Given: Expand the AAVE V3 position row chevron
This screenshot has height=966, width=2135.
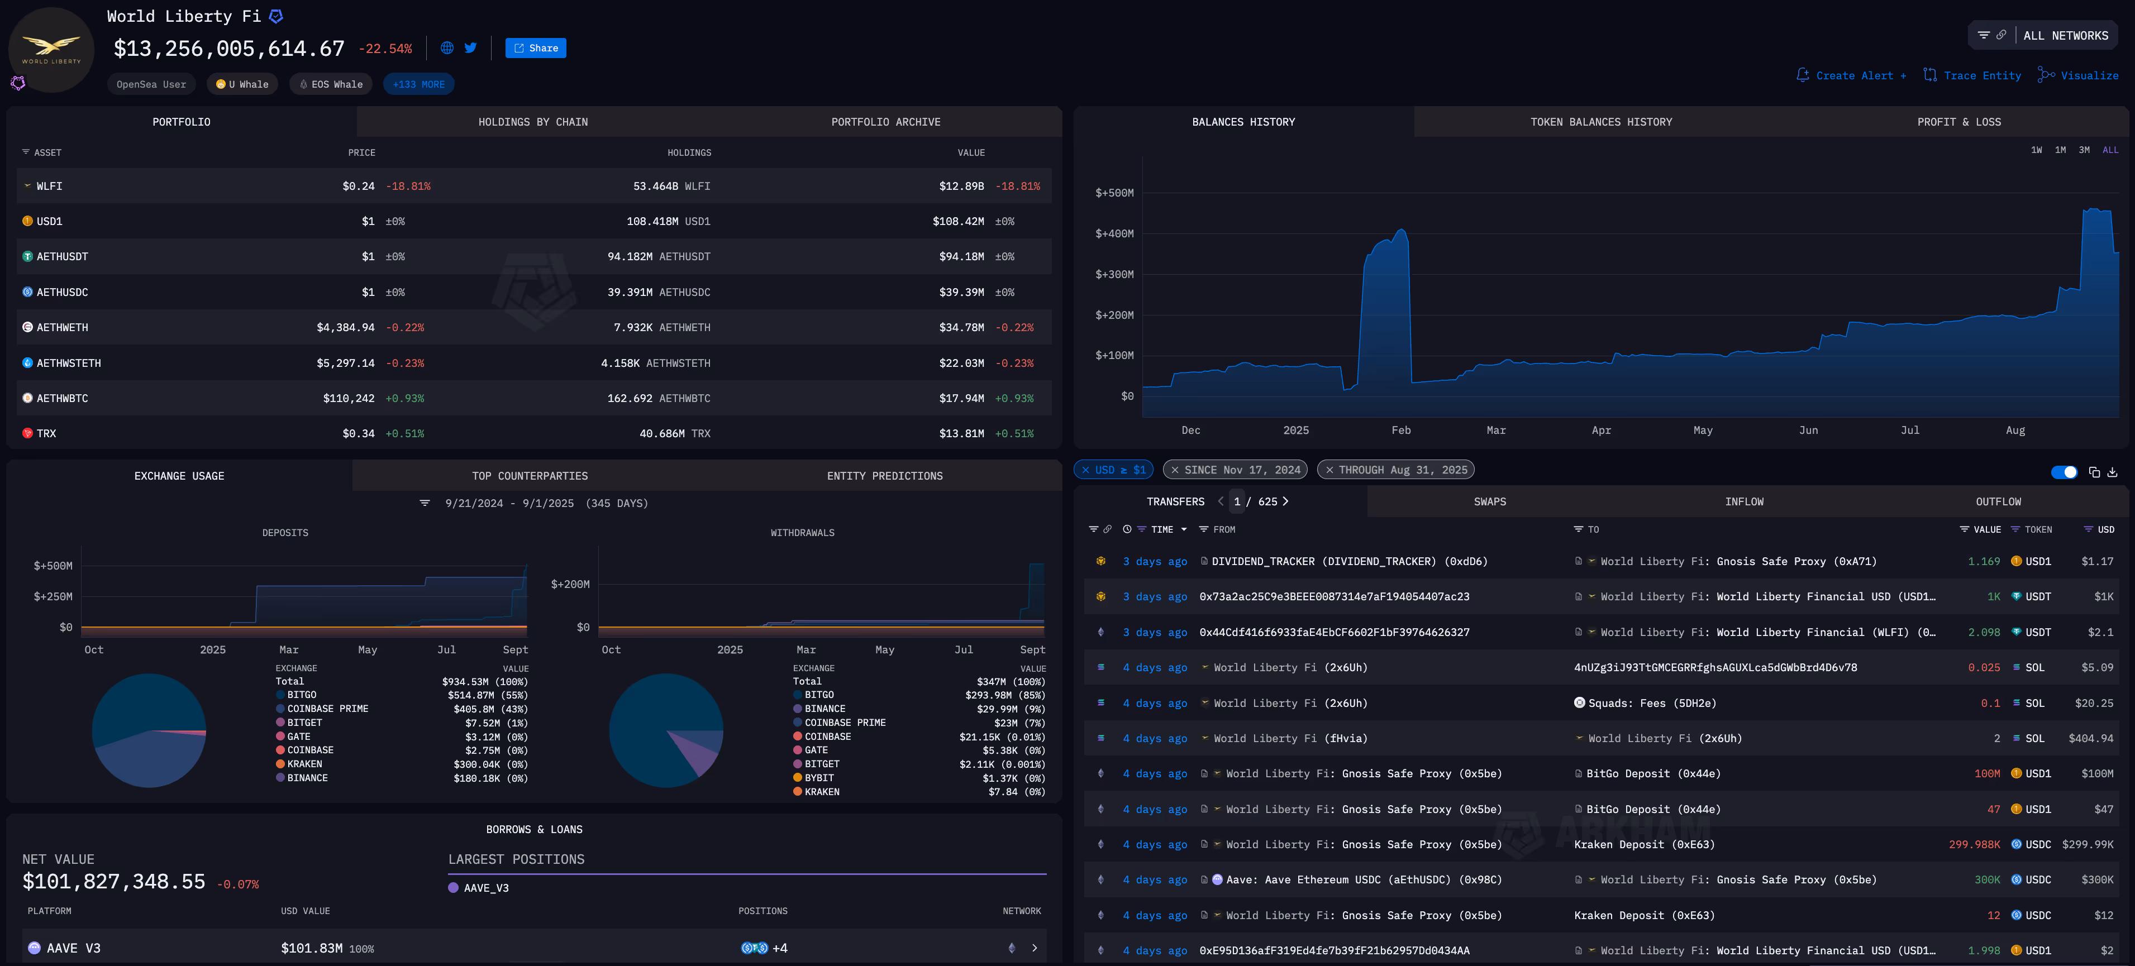Looking at the screenshot, I should click(x=1035, y=948).
